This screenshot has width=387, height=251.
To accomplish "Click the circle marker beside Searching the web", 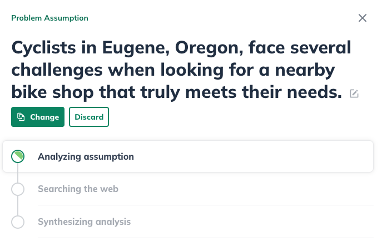I will pyautogui.click(x=18, y=189).
